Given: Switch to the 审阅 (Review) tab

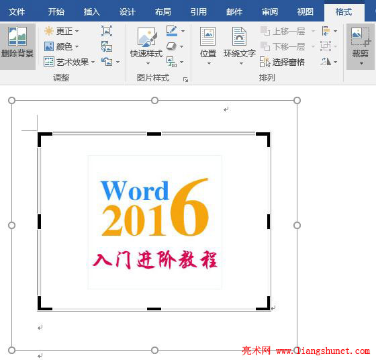Looking at the screenshot, I should click(270, 12).
